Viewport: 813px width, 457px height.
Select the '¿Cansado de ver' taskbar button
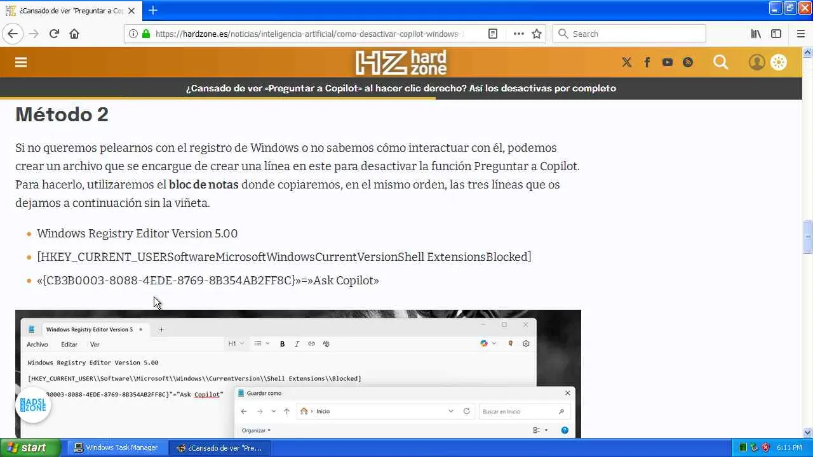219,447
